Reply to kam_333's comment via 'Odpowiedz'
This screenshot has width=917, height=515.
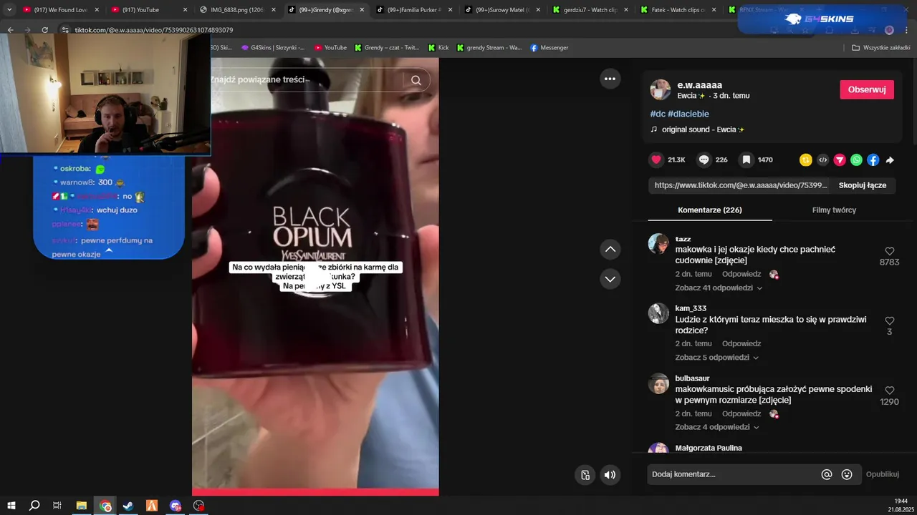[x=741, y=344]
